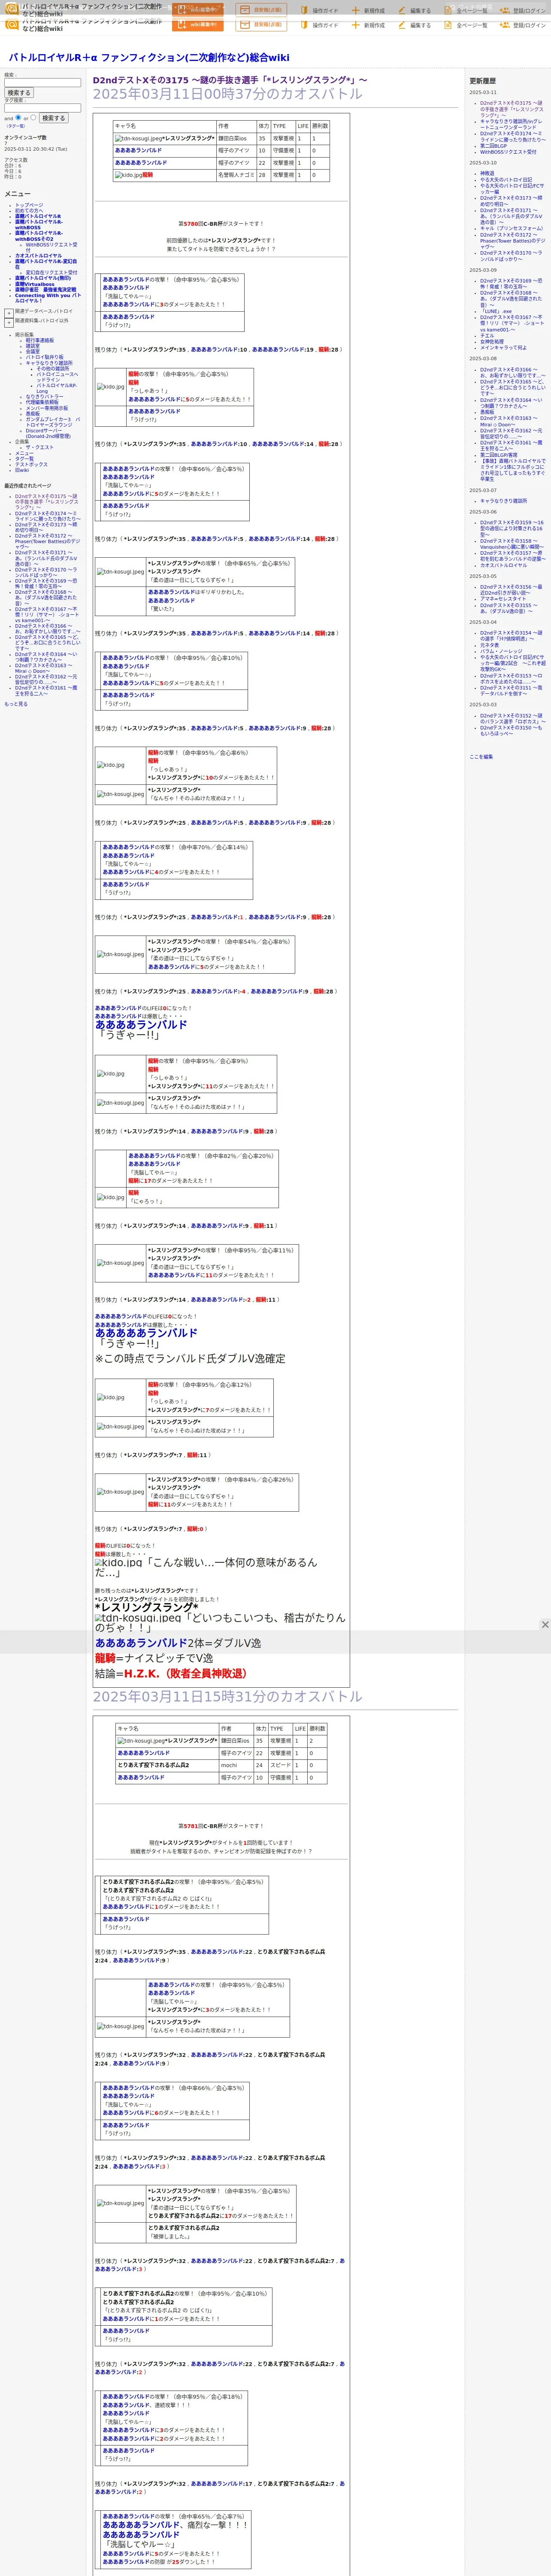Image resolution: width=551 pixels, height=2576 pixels.
Task: Open 「LUNE」.exe in update history
Action: tap(496, 311)
